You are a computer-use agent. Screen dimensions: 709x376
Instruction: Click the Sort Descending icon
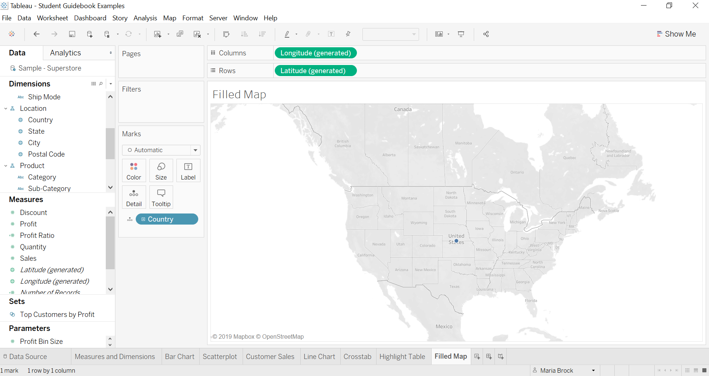pyautogui.click(x=262, y=34)
